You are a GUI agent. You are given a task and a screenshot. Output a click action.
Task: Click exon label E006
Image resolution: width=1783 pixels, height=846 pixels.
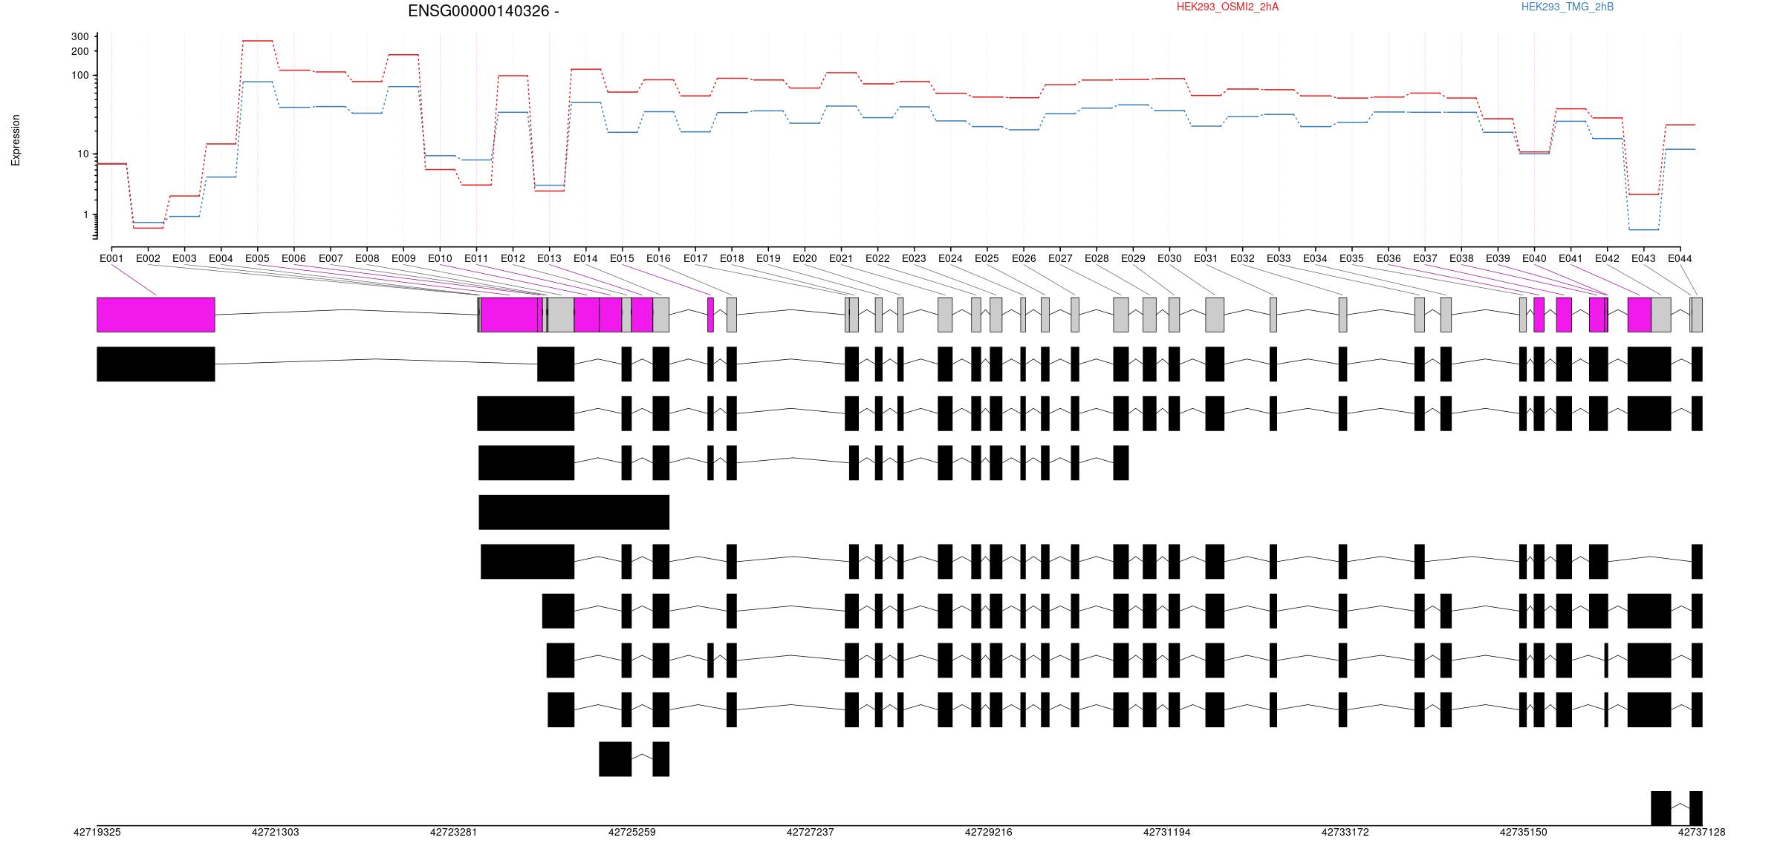pos(293,258)
